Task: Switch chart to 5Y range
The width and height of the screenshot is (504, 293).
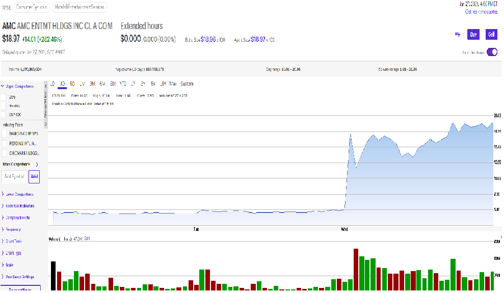Action: tap(153, 84)
